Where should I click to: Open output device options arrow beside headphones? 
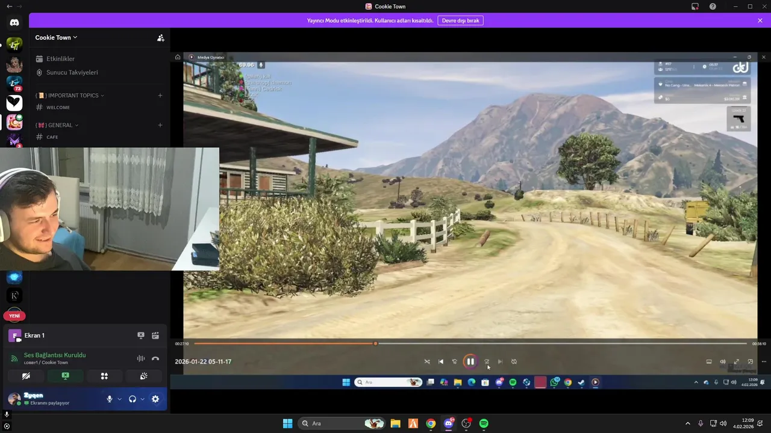[x=142, y=399]
